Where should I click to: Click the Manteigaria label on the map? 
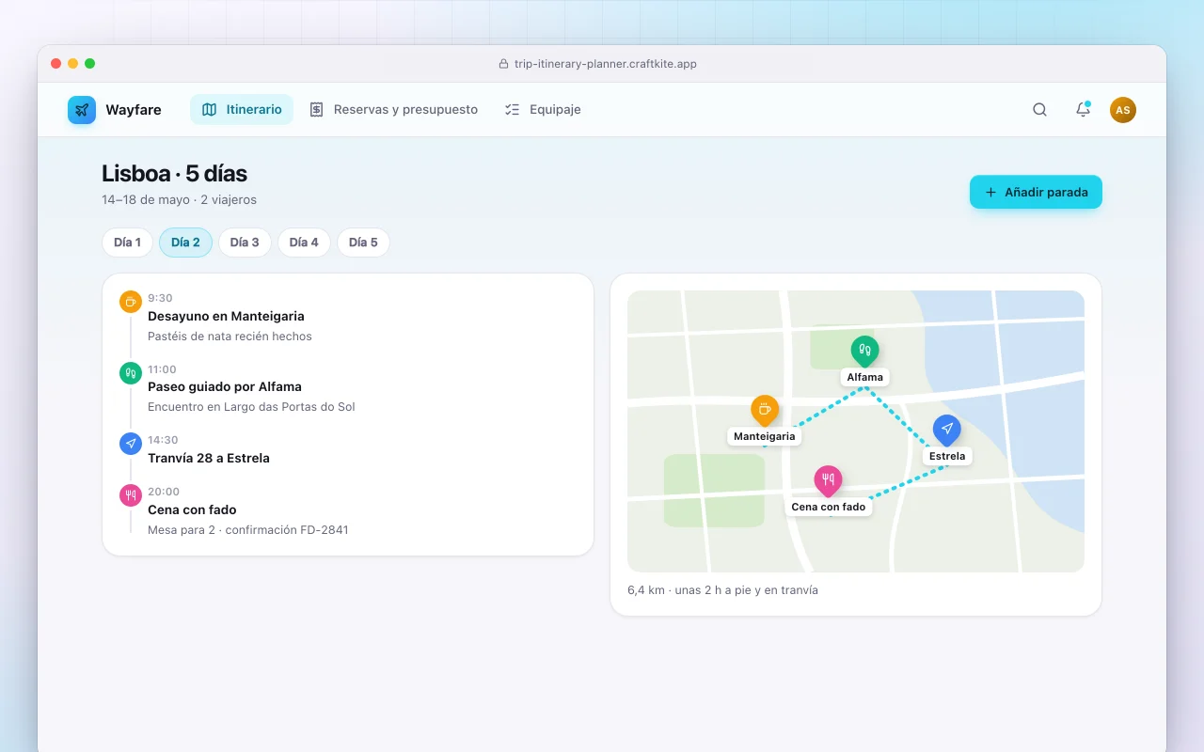[765, 436]
